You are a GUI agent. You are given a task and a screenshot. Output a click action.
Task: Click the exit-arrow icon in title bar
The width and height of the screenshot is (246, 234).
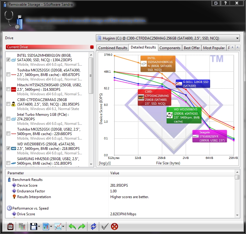pyautogui.click(x=216, y=3)
